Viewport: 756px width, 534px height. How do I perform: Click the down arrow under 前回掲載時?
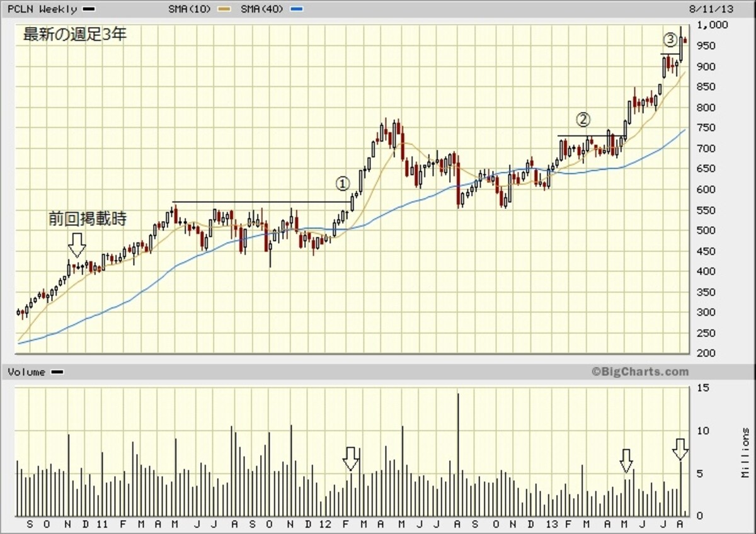click(x=76, y=244)
